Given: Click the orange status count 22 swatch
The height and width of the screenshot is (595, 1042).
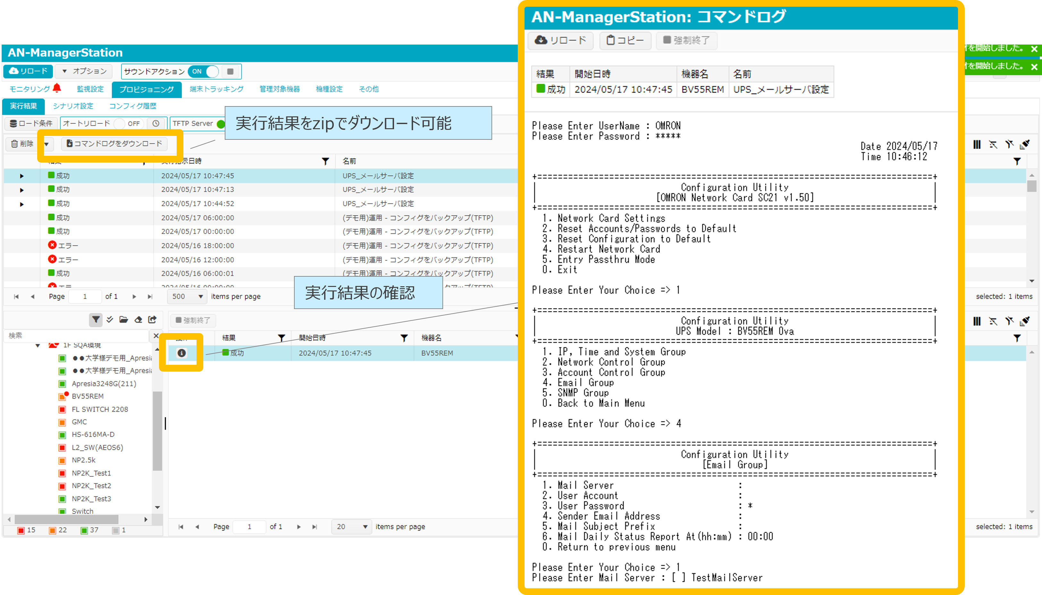Looking at the screenshot, I should 52,531.
